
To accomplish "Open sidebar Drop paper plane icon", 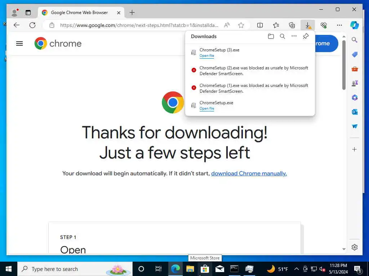I will pyautogui.click(x=355, y=126).
